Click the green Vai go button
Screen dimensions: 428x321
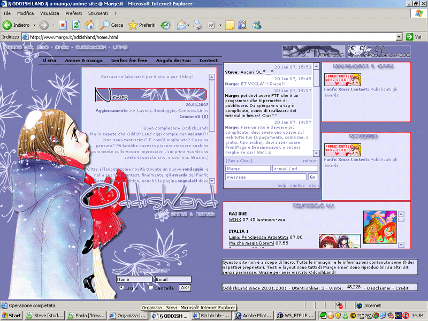point(414,37)
